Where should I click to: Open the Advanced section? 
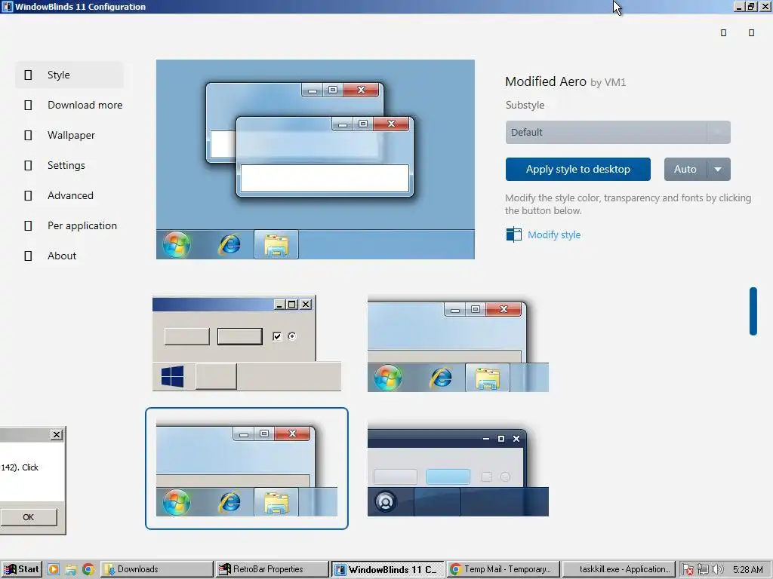click(x=69, y=195)
